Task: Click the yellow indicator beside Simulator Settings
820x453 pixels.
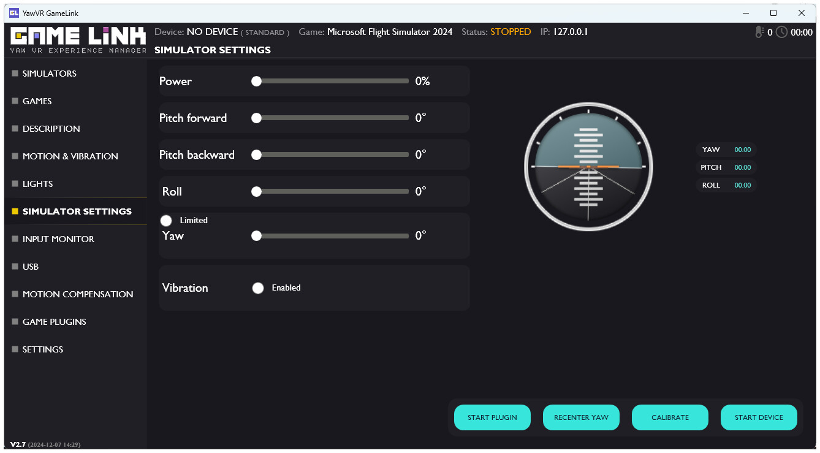Action: tap(14, 211)
